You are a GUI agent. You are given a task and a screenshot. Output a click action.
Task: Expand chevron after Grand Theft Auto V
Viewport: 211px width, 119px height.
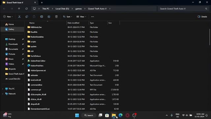pyautogui.click(x=110, y=9)
